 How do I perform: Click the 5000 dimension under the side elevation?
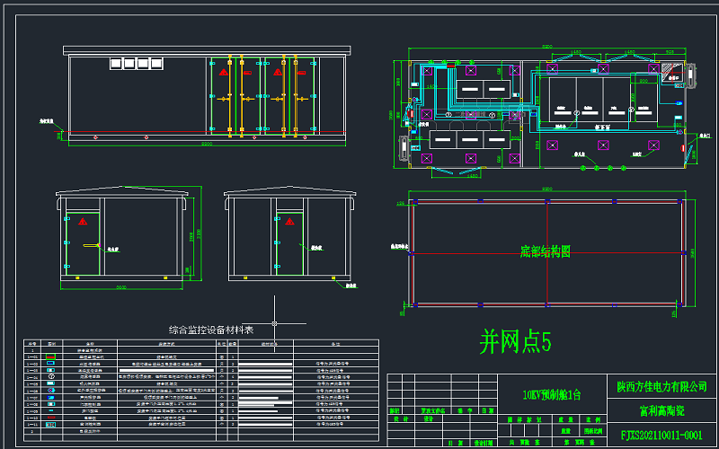pyautogui.click(x=121, y=287)
